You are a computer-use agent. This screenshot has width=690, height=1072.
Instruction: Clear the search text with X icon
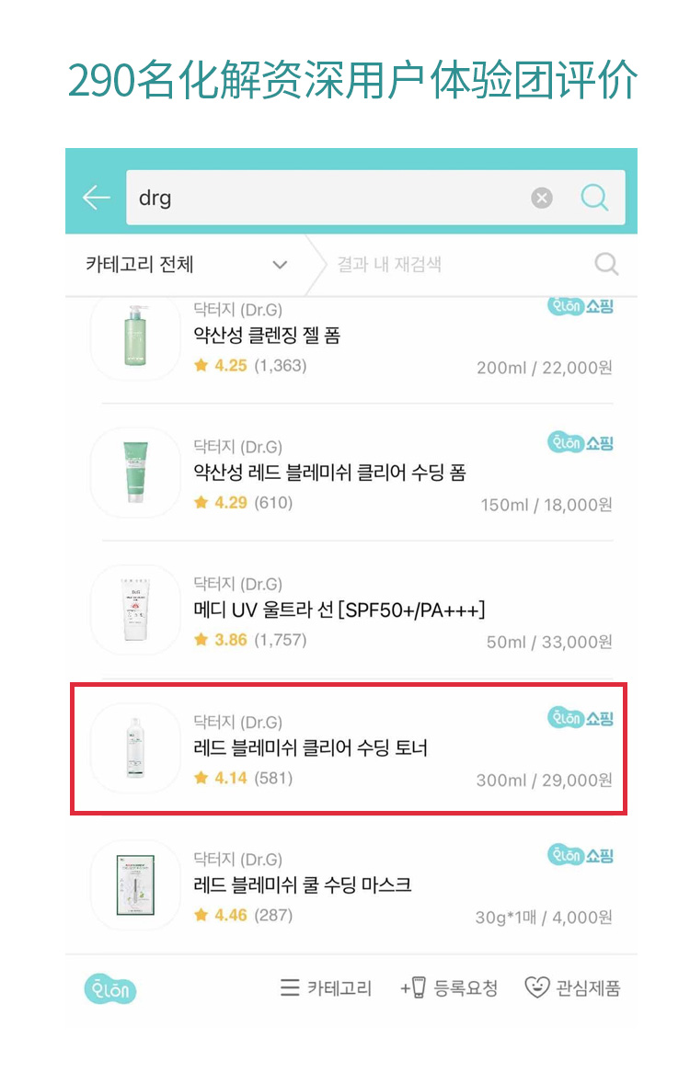click(x=542, y=198)
